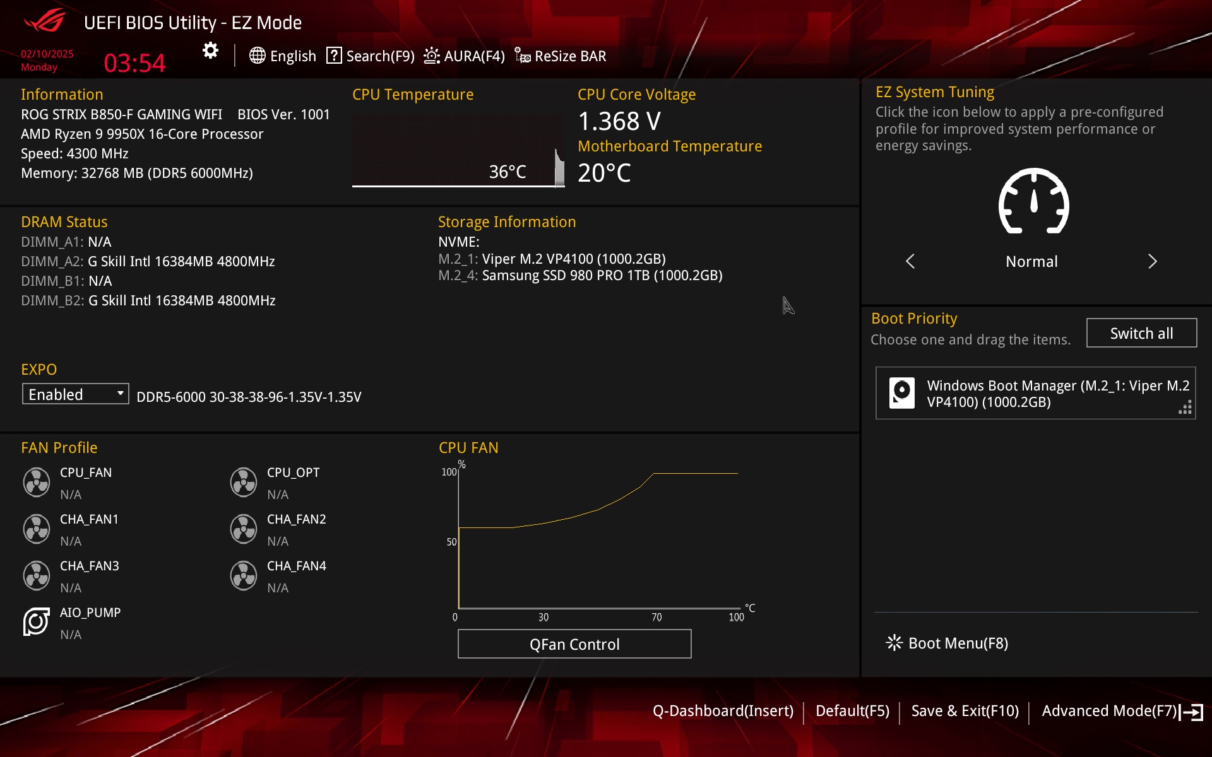Click the CPU_FAN fan icon

[37, 483]
